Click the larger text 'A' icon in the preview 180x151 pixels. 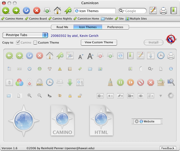[x=90, y=56]
